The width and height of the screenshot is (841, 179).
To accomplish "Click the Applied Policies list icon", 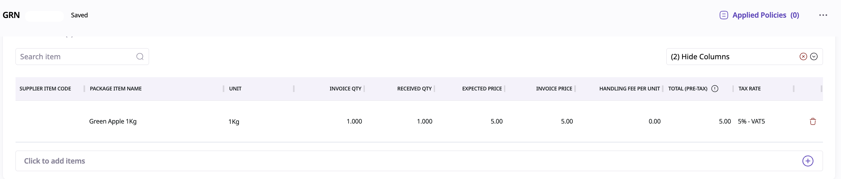I will (x=724, y=15).
